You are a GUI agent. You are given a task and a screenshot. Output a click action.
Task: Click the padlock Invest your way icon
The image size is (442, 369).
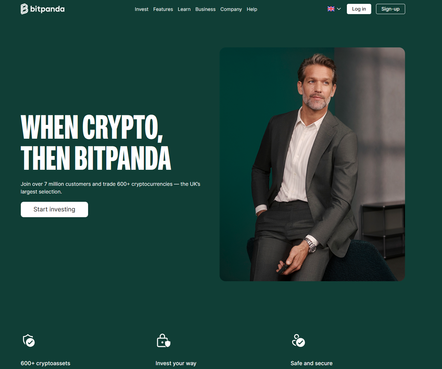(x=164, y=340)
